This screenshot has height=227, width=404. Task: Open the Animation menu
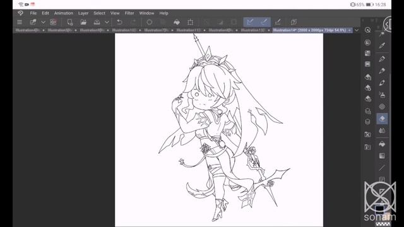pyautogui.click(x=64, y=13)
